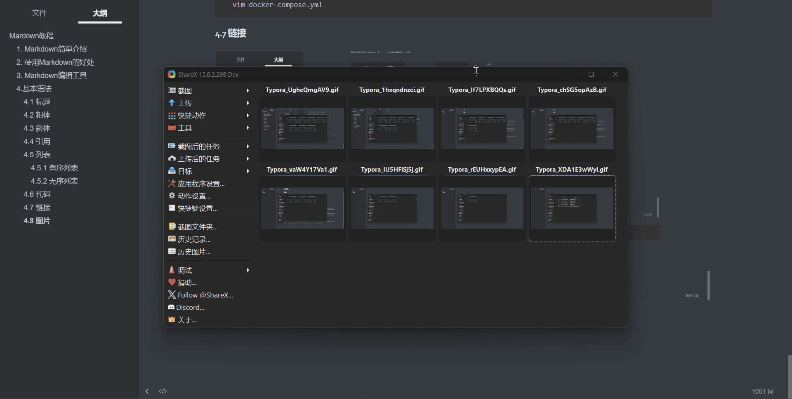Click the 动作设置 gear icon
Viewport: 792px width, 399px height.
tap(172, 196)
